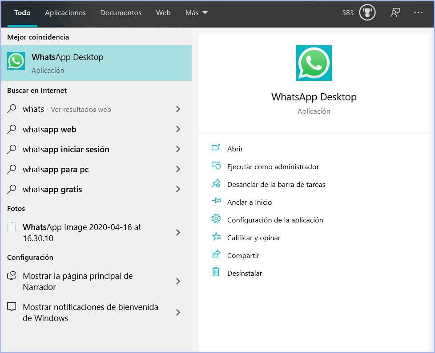Click the Desinstalar trash icon
The height and width of the screenshot is (353, 435).
tap(216, 273)
